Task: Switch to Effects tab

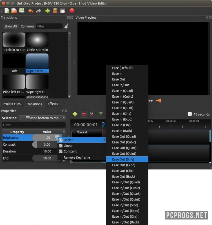Action: pos(53,104)
